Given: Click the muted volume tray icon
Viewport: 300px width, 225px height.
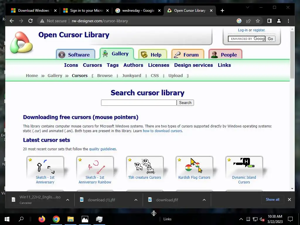Looking at the screenshot, I should pyautogui.click(x=262, y=219).
